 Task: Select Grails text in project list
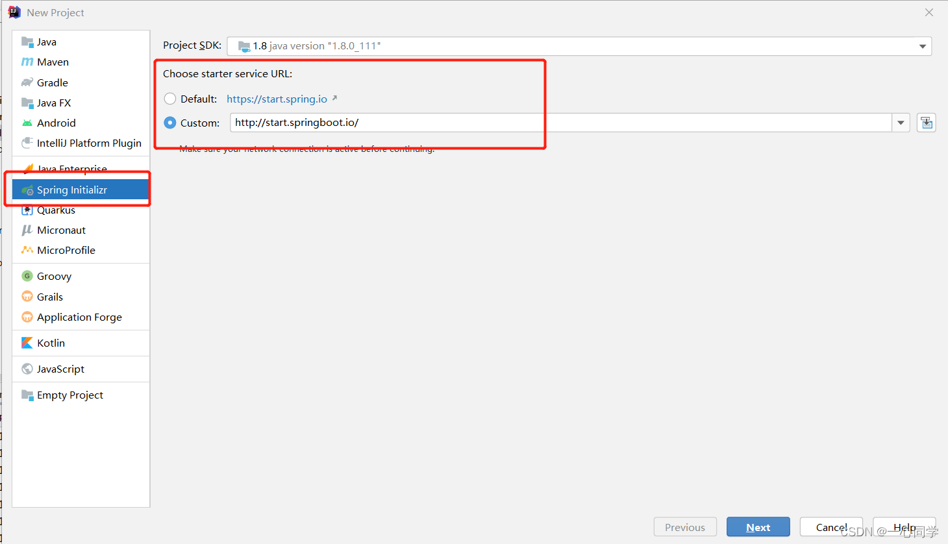point(50,297)
